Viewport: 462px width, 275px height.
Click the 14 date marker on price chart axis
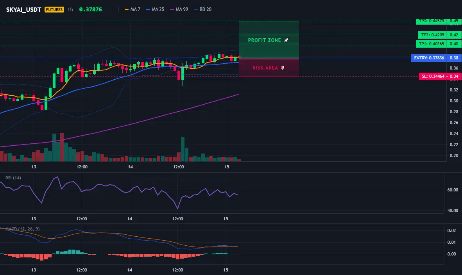130,167
